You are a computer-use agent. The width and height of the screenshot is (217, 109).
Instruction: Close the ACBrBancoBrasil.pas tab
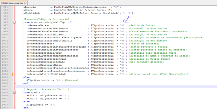(x=25, y=3)
